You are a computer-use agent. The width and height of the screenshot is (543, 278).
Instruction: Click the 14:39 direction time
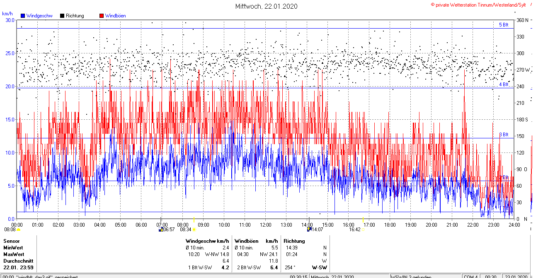292,247
